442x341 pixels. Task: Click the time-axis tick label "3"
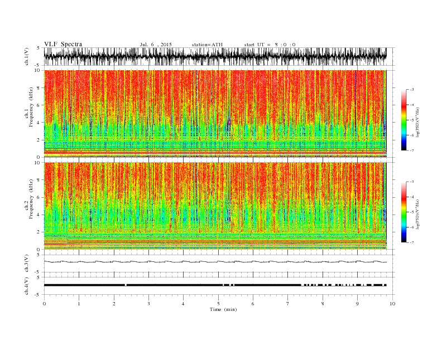(x=148, y=304)
